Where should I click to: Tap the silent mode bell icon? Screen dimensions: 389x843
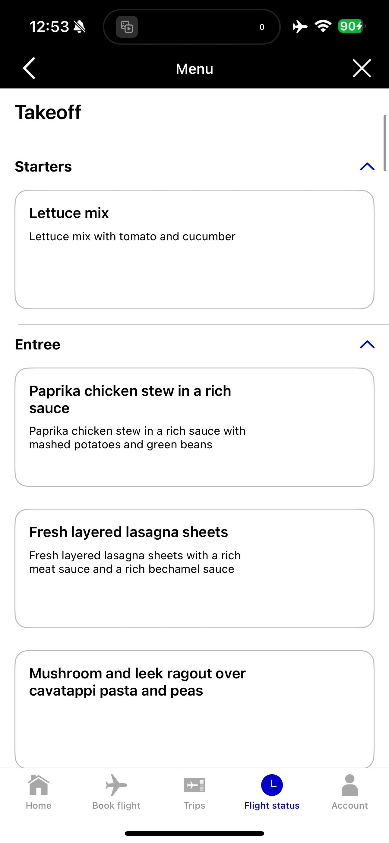pos(80,27)
